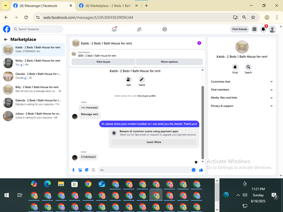
Task: Click the Add people icon in chat
Action: click(x=128, y=80)
